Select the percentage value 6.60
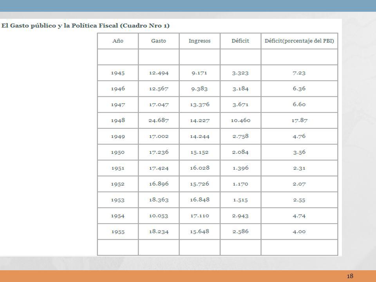The image size is (376, 282). [x=299, y=104]
